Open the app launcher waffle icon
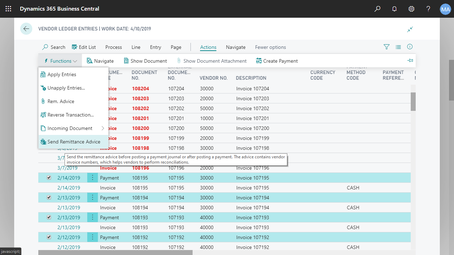This screenshot has width=454, height=255. [9, 9]
